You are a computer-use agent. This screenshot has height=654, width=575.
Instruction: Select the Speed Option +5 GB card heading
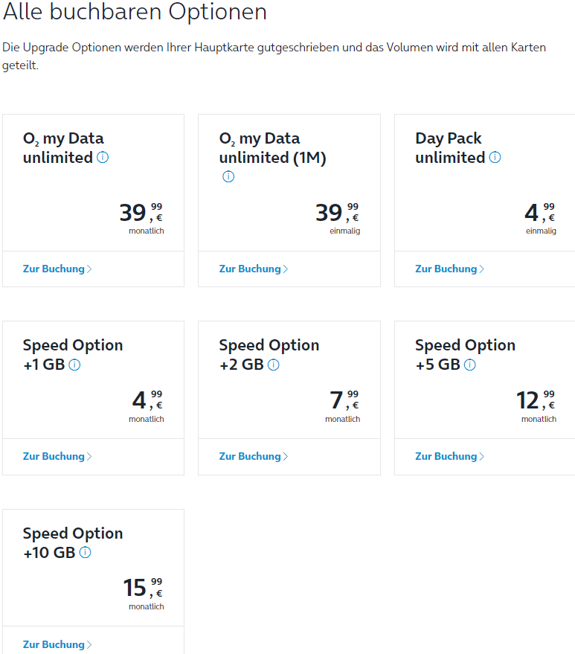coord(466,355)
